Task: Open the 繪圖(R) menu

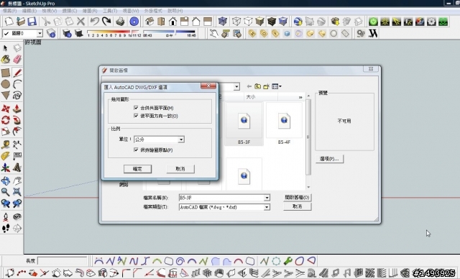Action: point(90,11)
